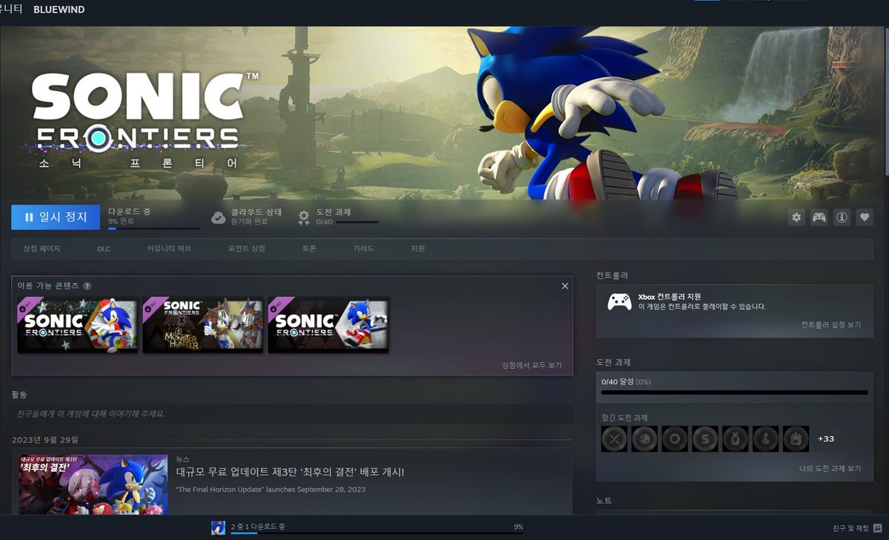The image size is (889, 540).
Task: Select the S letter locked achievement
Action: 705,439
